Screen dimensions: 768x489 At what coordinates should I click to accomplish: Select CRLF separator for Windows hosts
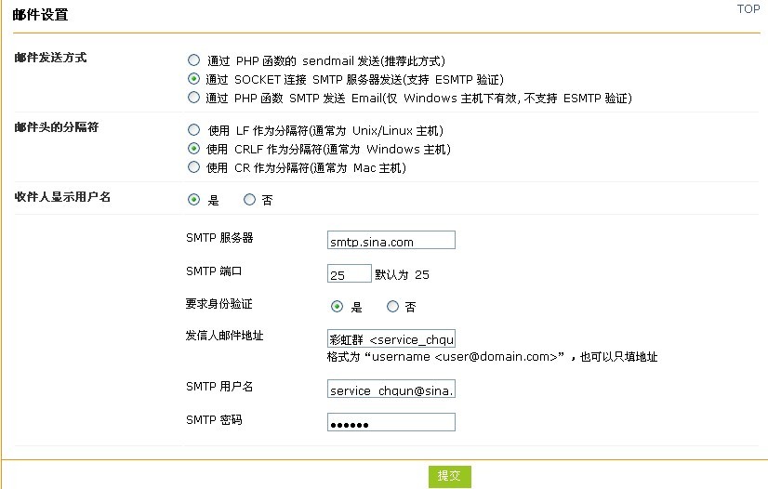(194, 149)
